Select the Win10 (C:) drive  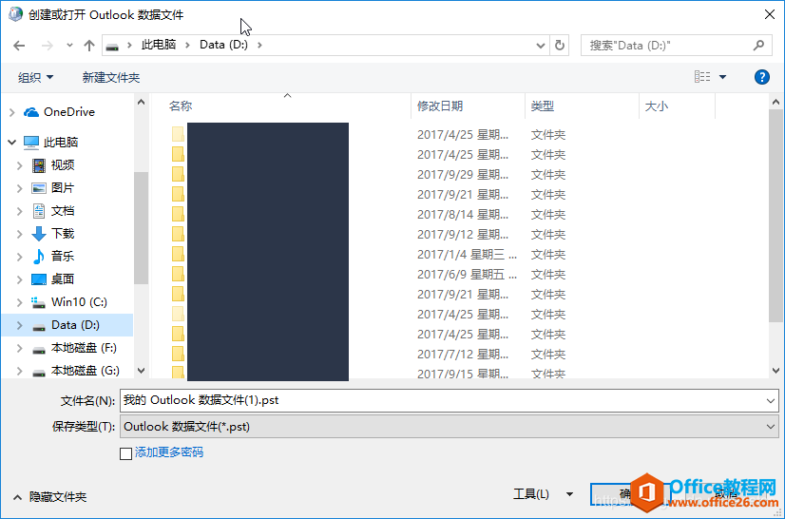tap(79, 302)
